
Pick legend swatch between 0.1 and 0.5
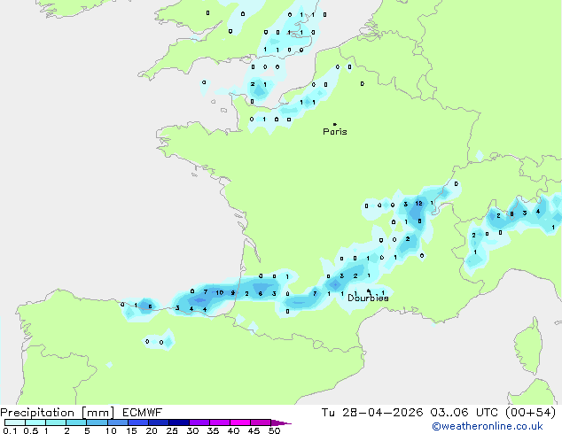[x=15, y=422]
